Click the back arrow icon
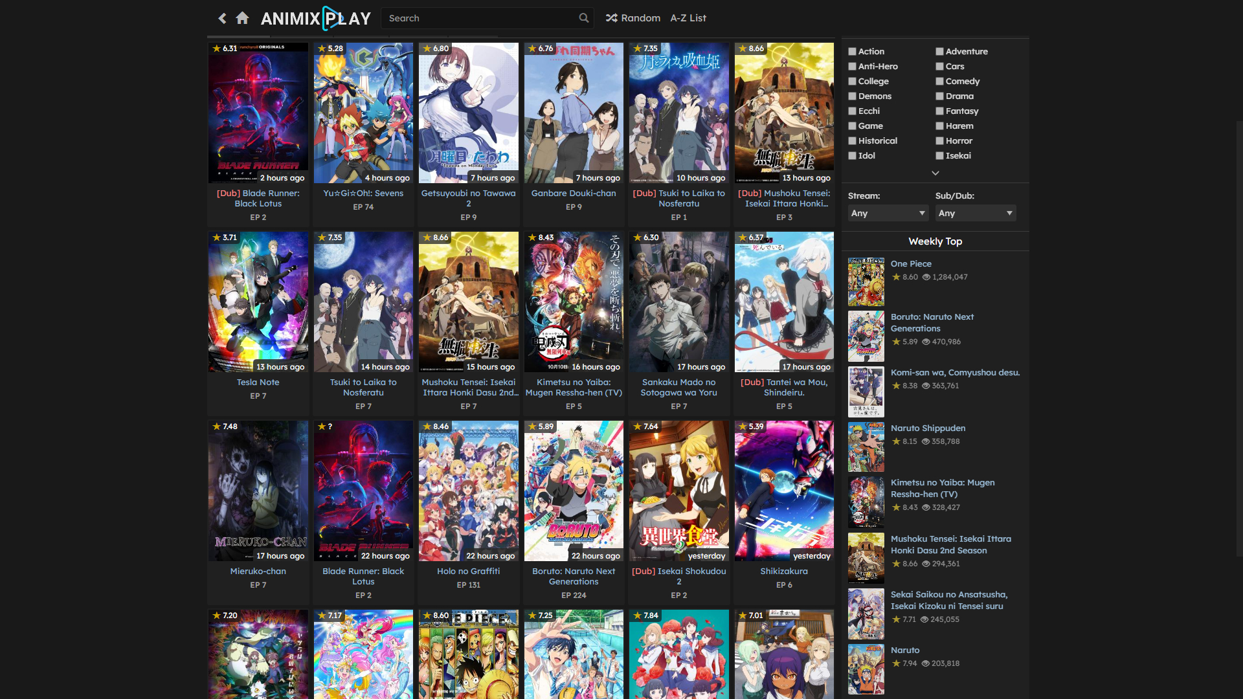 point(222,18)
